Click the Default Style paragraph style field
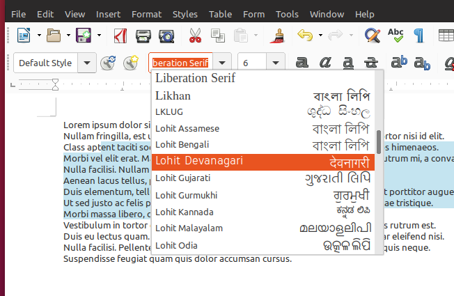Viewport: 454px width, 296px height. pos(45,63)
